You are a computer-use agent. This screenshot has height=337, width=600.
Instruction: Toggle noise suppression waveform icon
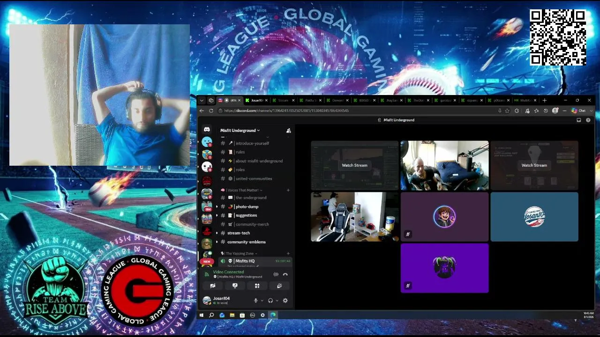pos(276,274)
